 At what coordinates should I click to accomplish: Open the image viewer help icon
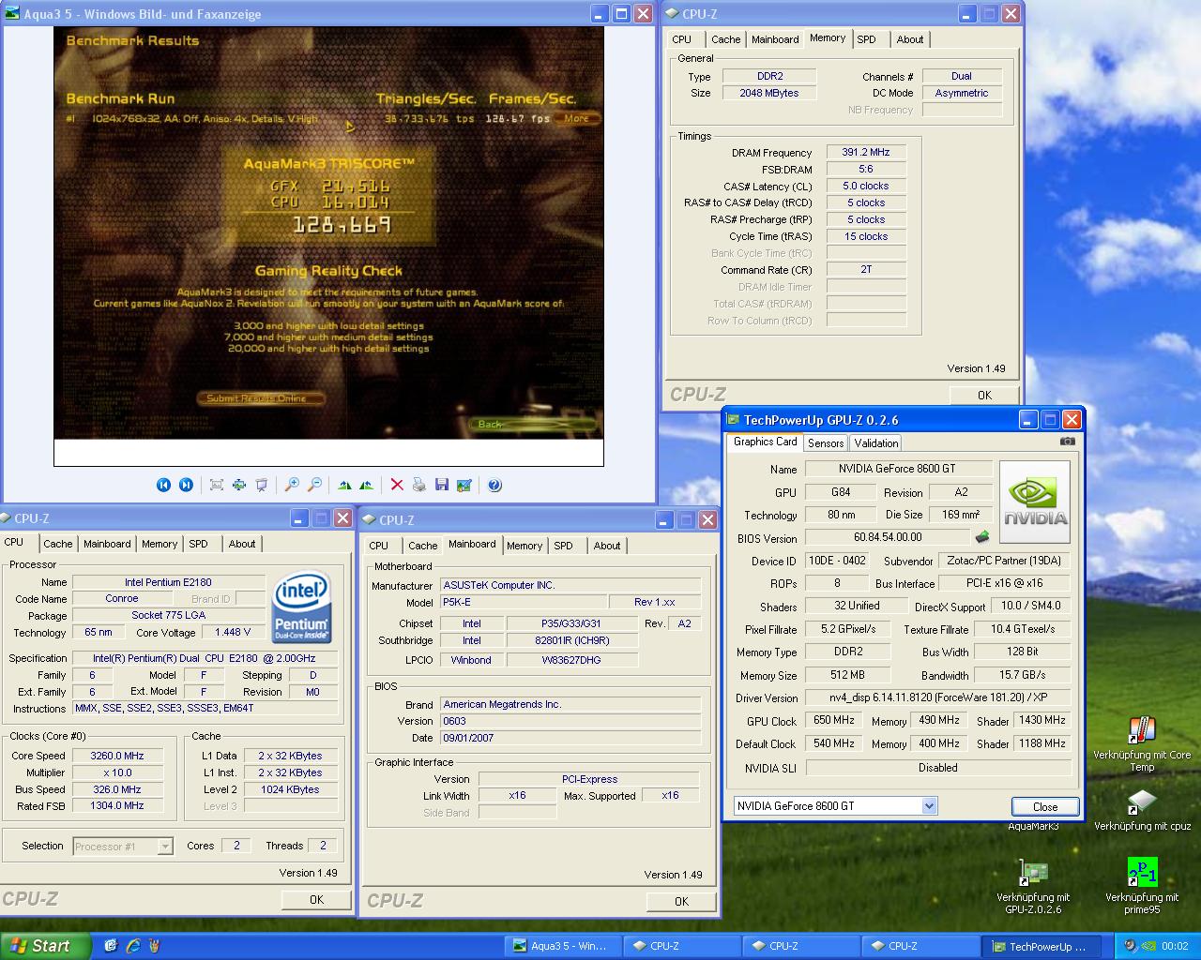[x=494, y=485]
